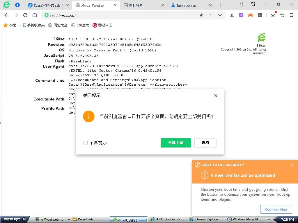Confirm with the 全部关闭 button
The height and width of the screenshot is (223, 298).
pos(175,143)
